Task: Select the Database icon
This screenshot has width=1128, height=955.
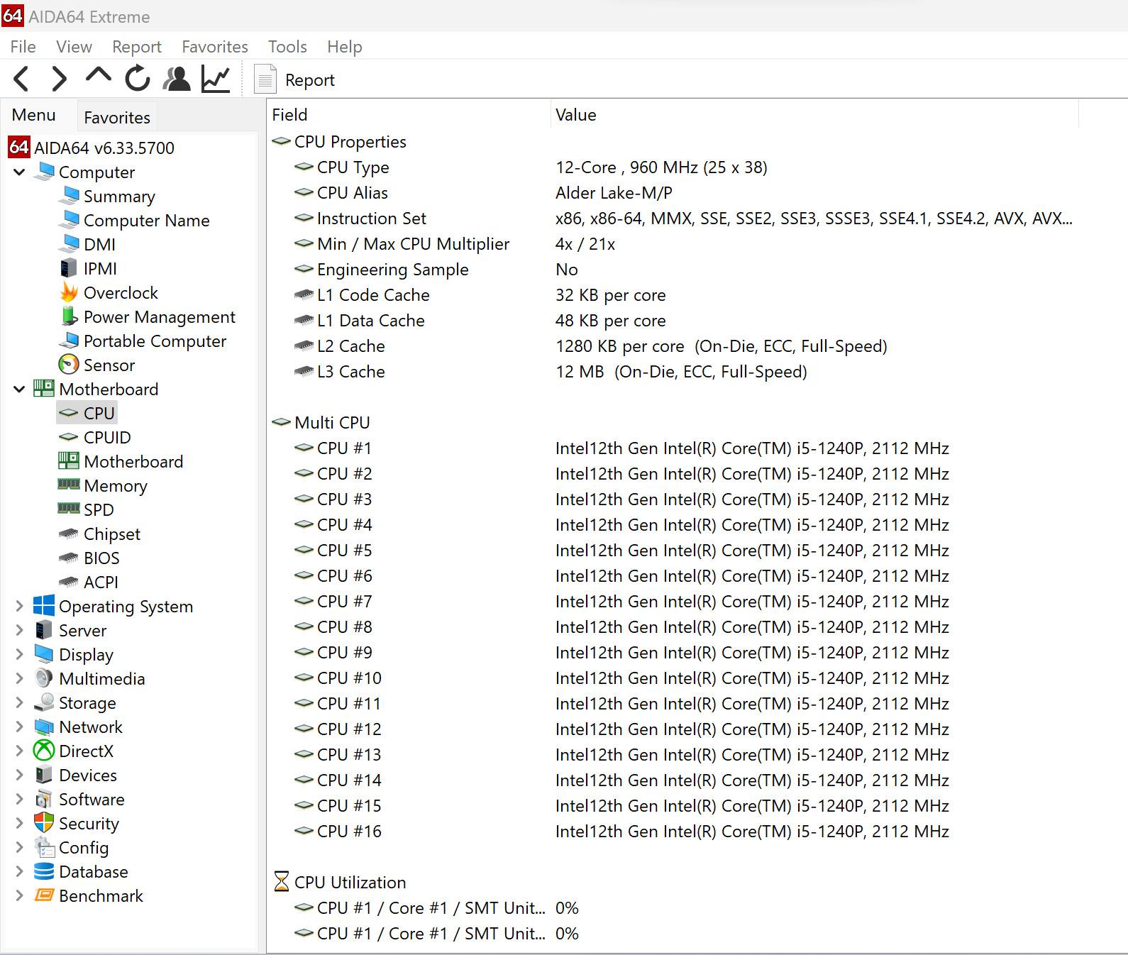Action: [x=44, y=871]
